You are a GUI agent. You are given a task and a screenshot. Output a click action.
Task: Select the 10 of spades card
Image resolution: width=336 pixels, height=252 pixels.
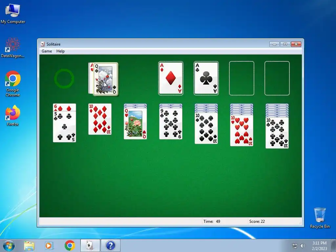pyautogui.click(x=206, y=128)
